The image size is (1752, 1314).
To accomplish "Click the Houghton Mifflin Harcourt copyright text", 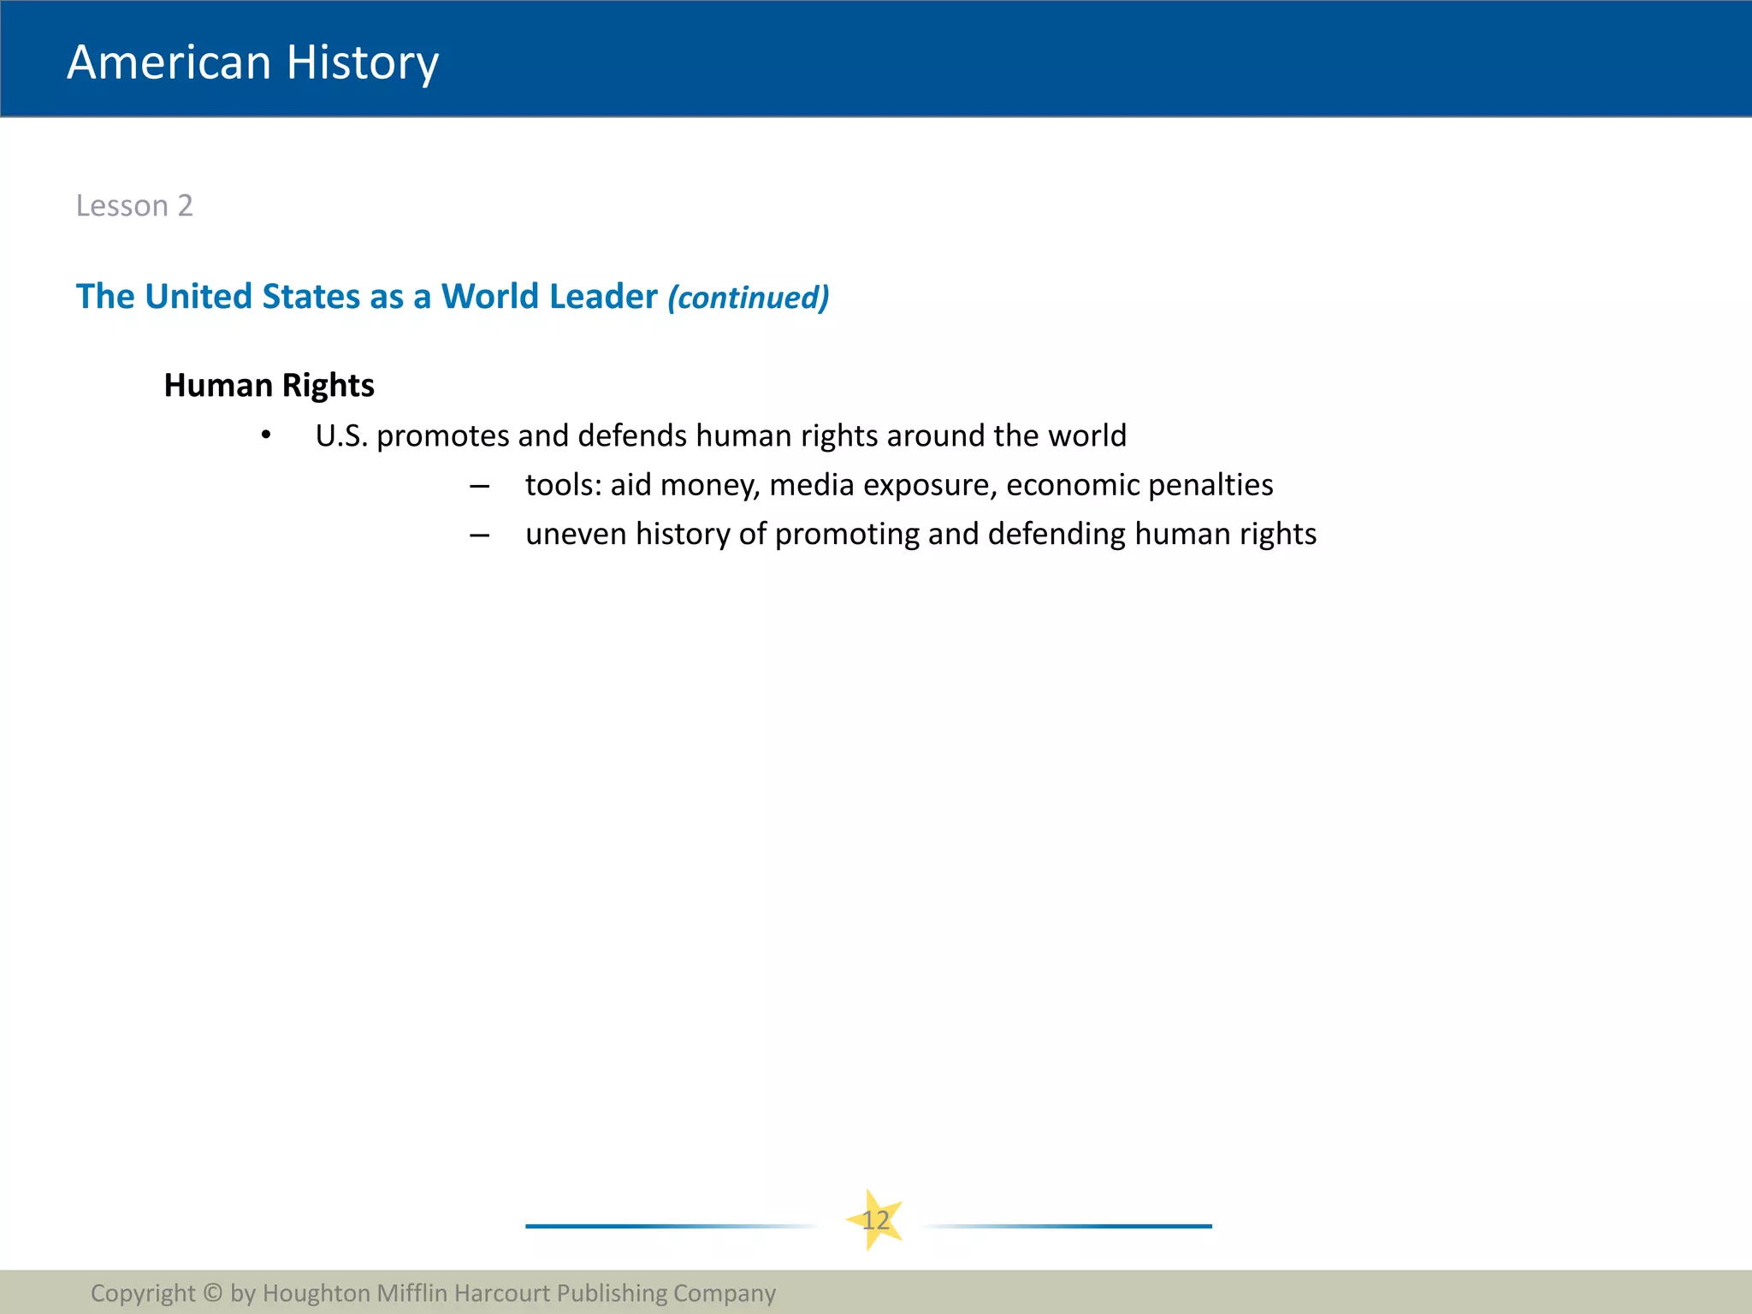I will click(x=433, y=1293).
